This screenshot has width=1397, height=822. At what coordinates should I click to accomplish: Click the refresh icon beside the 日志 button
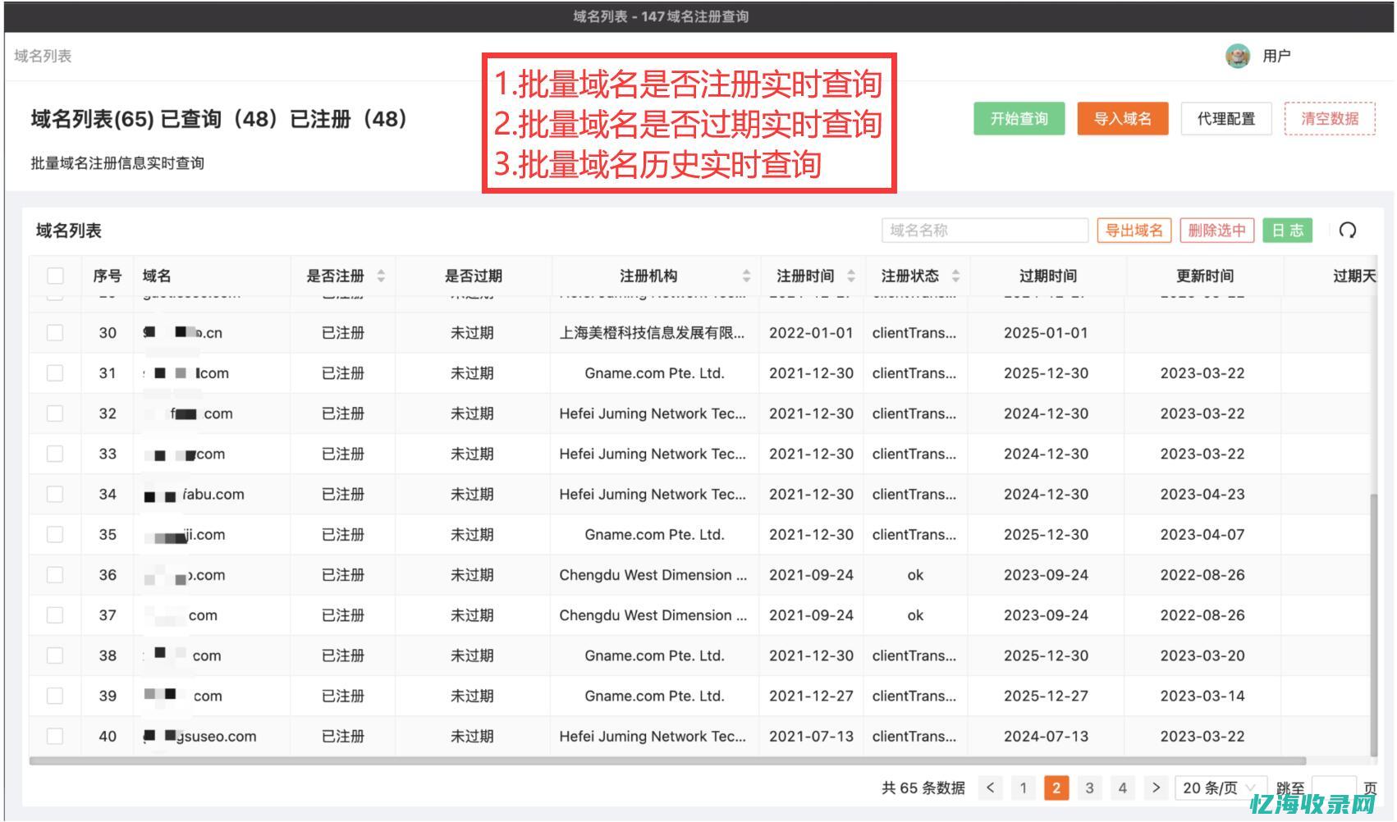[x=1347, y=231]
